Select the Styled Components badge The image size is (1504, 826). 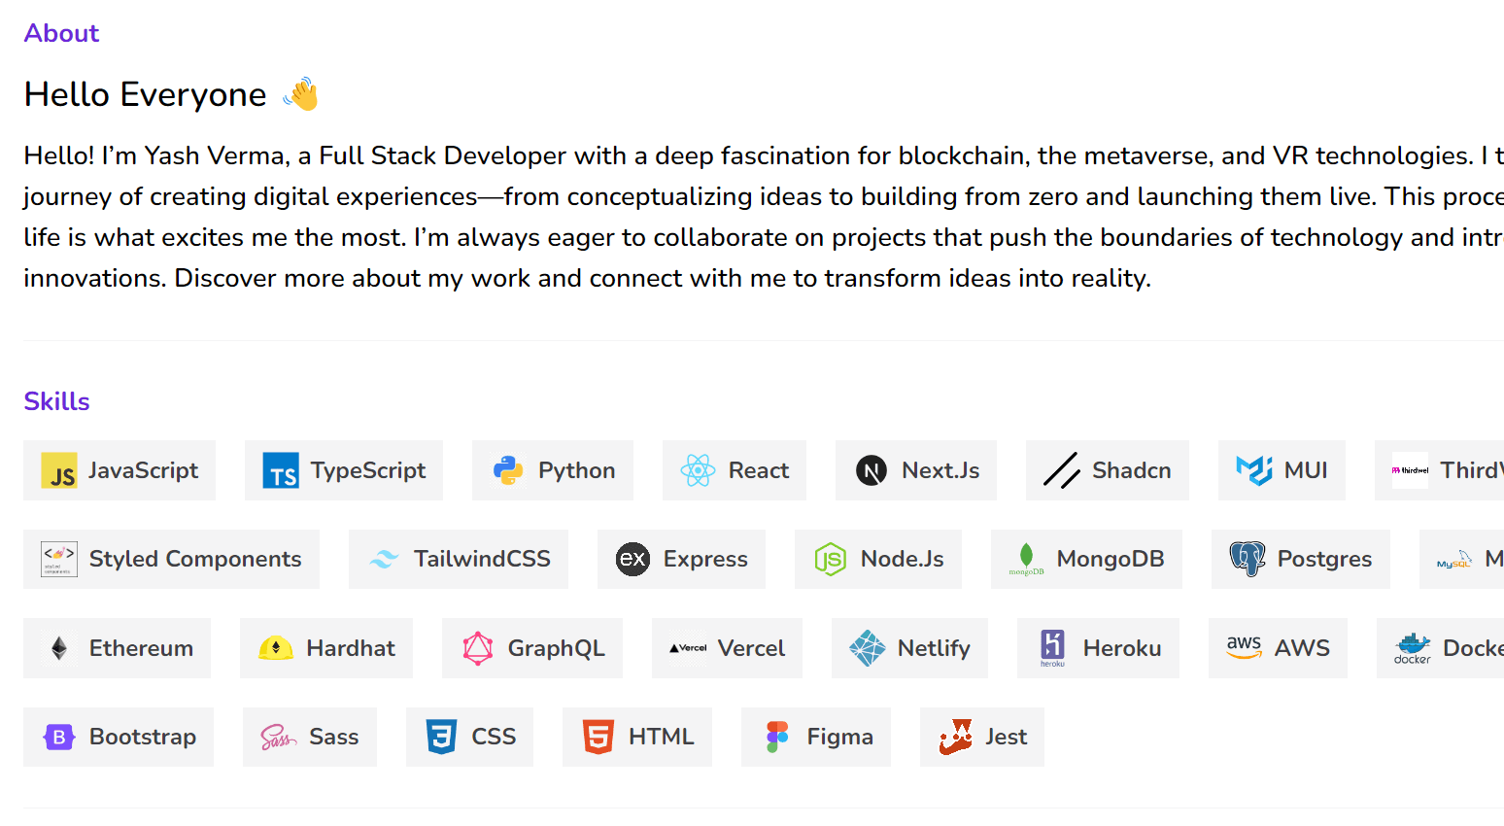[171, 559]
